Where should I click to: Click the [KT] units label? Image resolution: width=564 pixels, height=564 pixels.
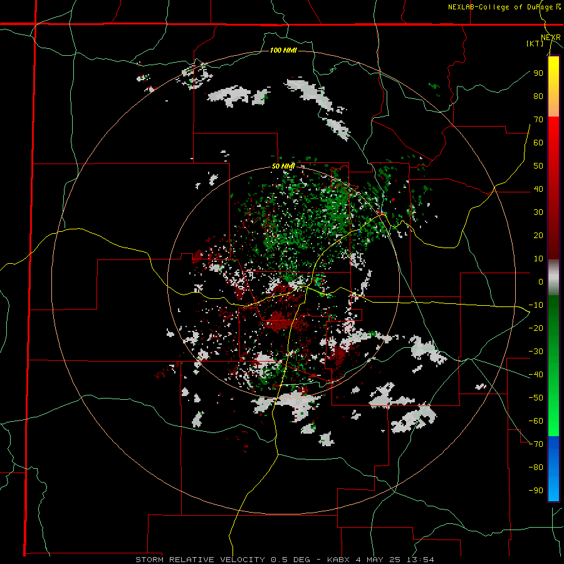tap(535, 43)
